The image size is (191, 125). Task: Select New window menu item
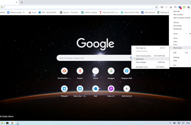(180, 14)
